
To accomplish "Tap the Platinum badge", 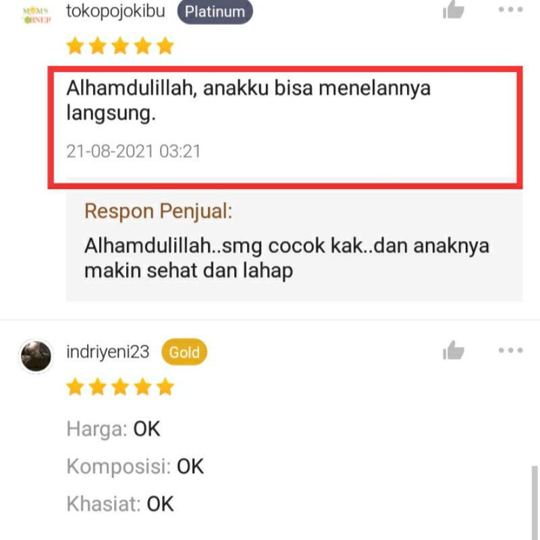I will 215,11.
